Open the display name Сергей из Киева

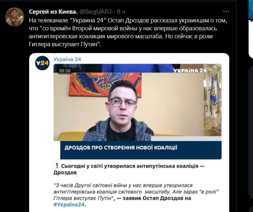click(x=53, y=12)
